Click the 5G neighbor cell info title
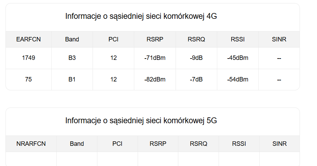The width and height of the screenshot is (317, 166). coord(141,120)
